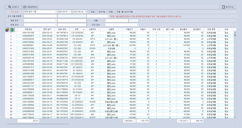This screenshot has width=242, height=128.
Task: Click the sort arrow in 성명 column header
Action: pos(83,29)
